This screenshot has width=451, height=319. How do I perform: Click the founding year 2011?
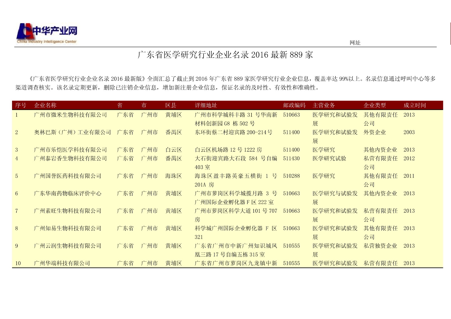coord(409,176)
